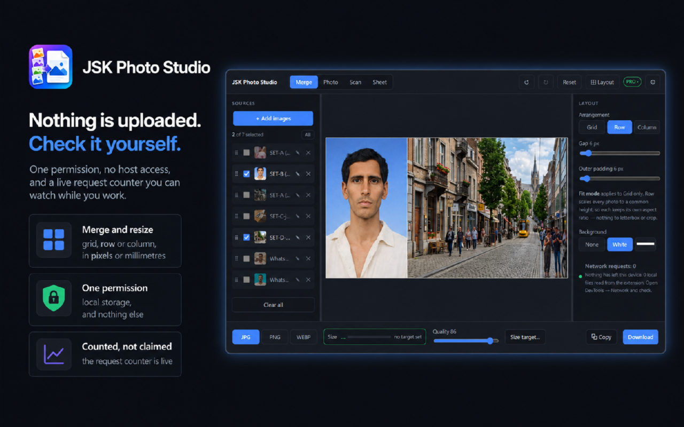Remove the SET-D image with its X
Viewport: 684px width, 427px height.
(x=308, y=238)
